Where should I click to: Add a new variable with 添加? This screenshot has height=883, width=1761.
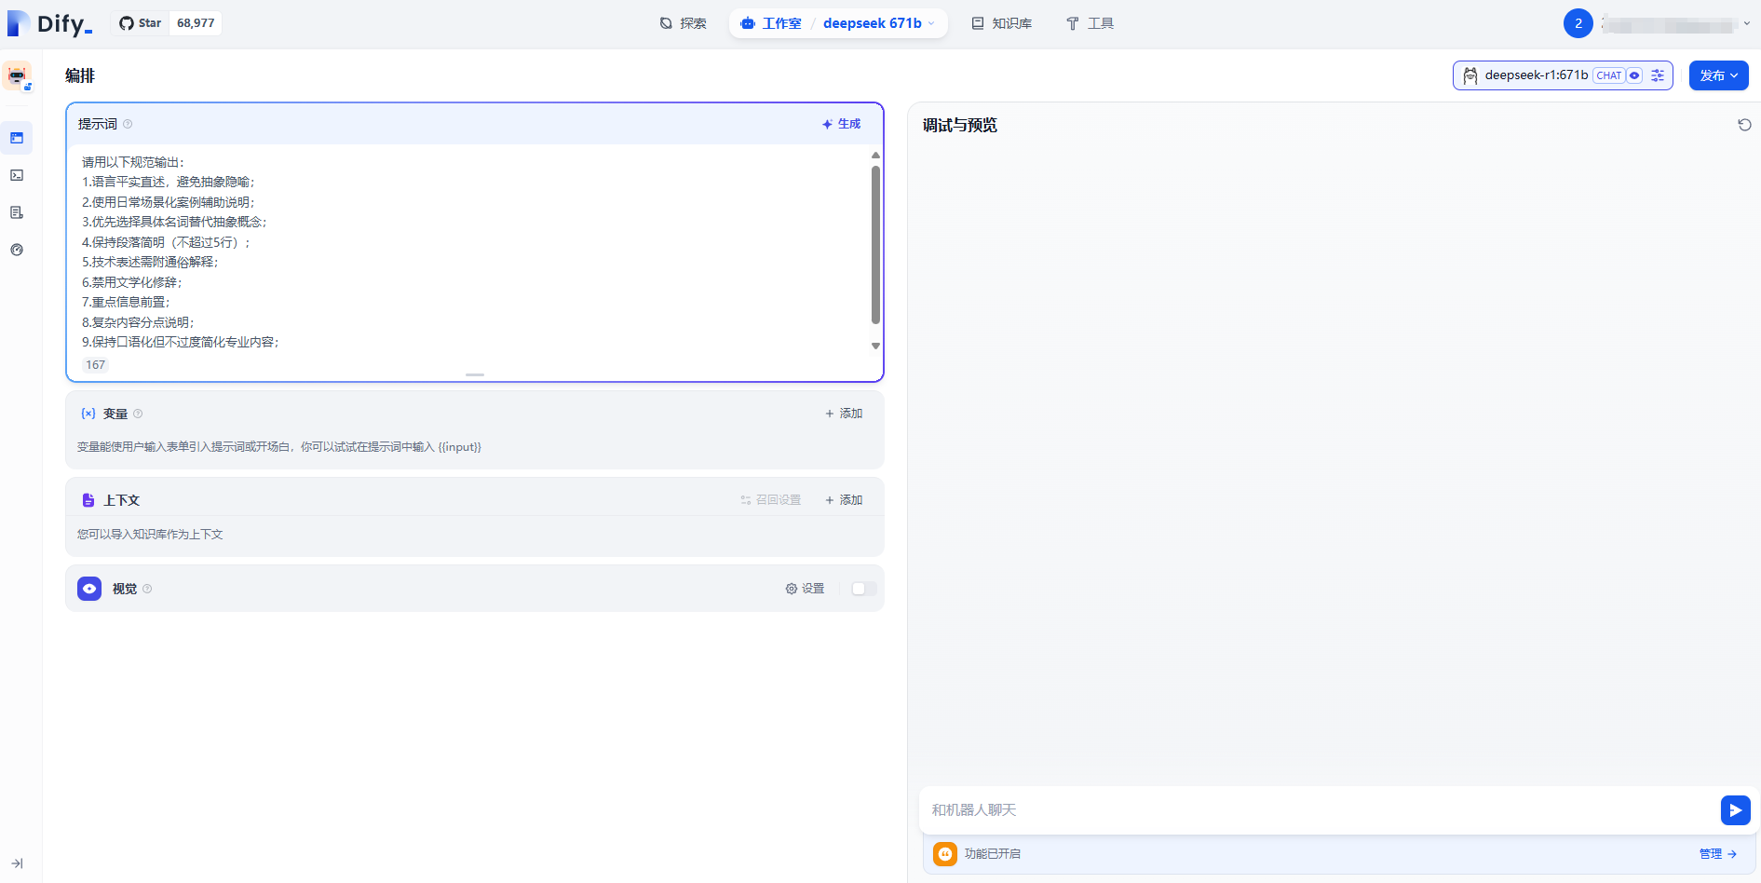[x=844, y=414]
